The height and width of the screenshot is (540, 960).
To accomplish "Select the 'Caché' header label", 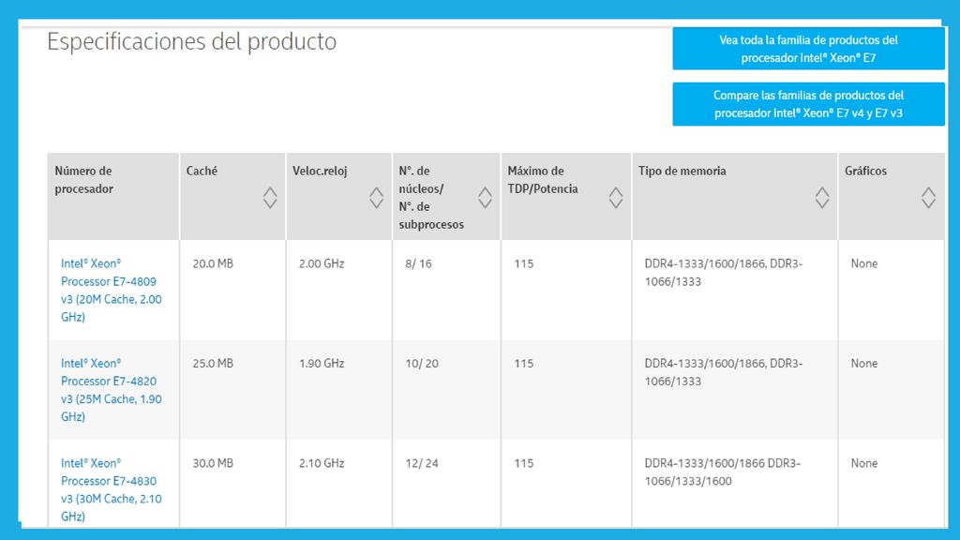I will 202,171.
